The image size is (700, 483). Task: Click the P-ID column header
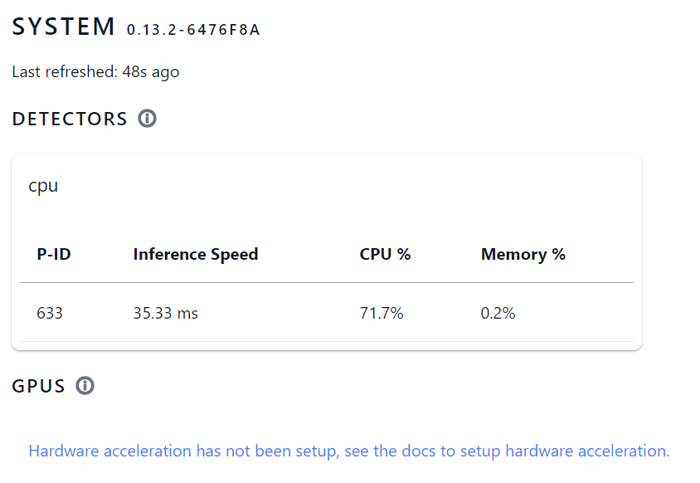coord(54,255)
